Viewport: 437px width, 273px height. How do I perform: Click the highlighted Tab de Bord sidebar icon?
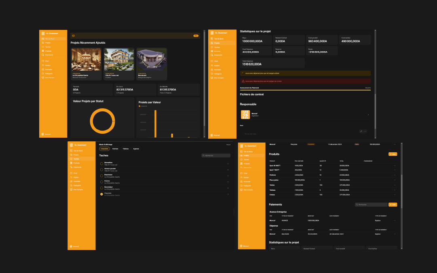click(42, 39)
